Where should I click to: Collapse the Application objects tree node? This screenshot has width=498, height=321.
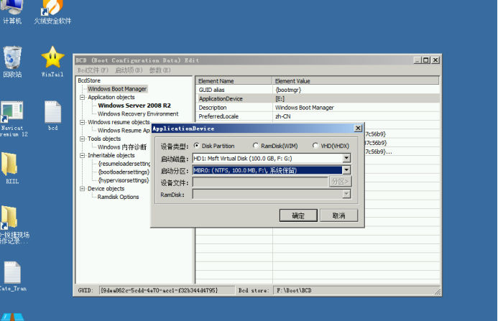[83, 97]
